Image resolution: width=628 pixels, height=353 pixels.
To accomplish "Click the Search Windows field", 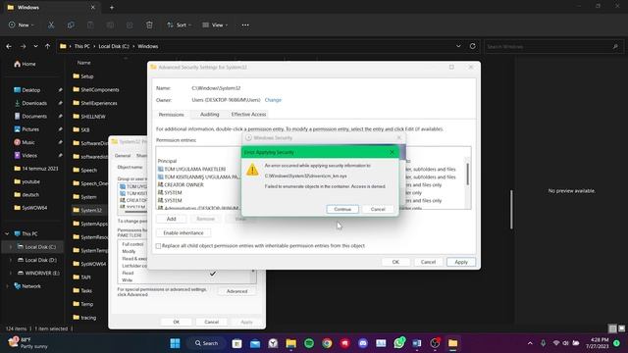I will point(553,47).
